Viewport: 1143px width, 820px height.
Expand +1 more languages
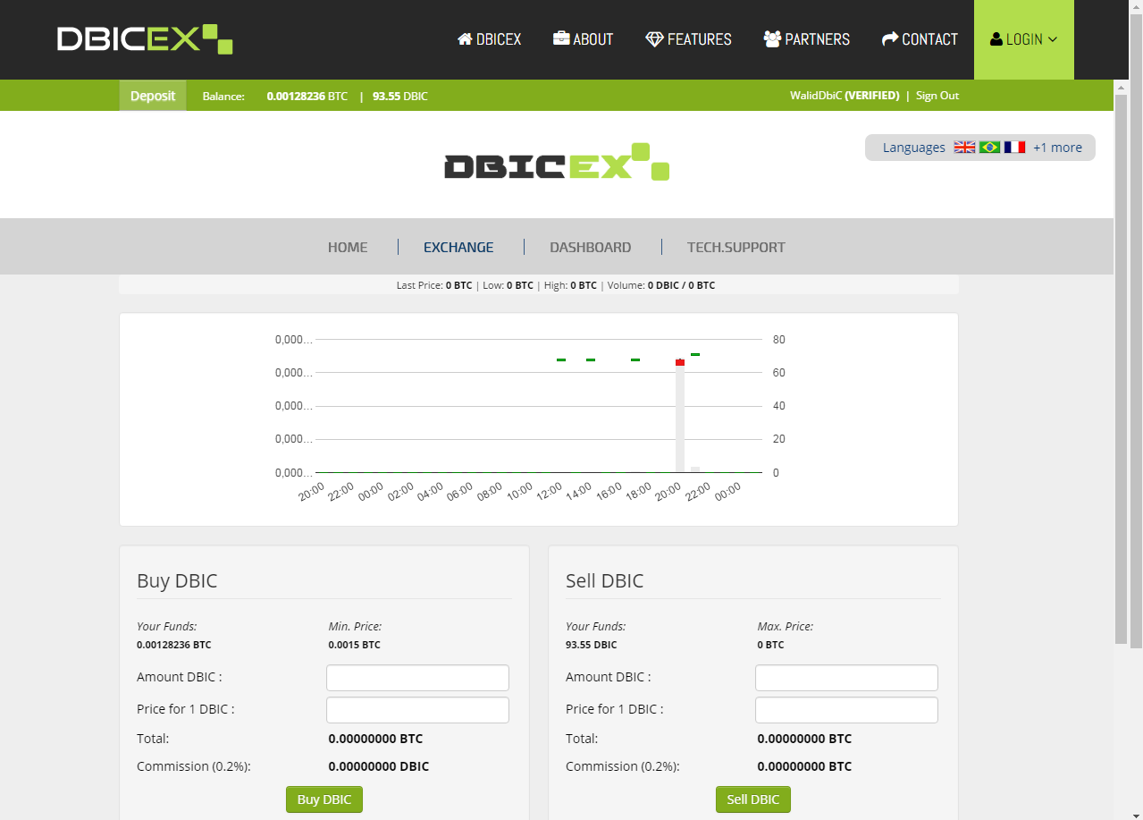pyautogui.click(x=1057, y=148)
